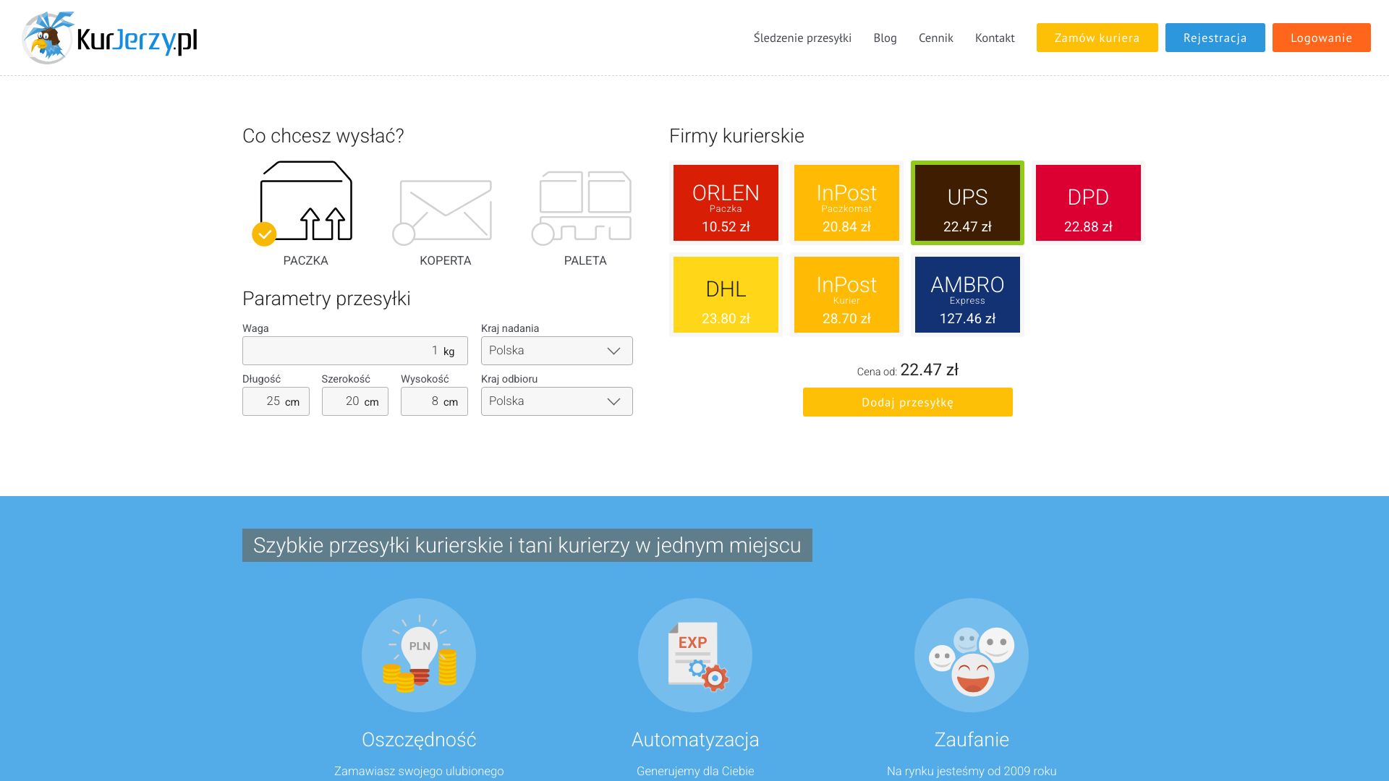Open the Kontakt menu item
This screenshot has height=781, width=1389.
click(x=995, y=38)
